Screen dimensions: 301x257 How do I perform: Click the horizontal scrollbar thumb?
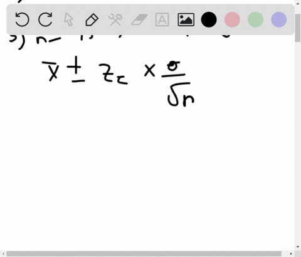point(144,254)
